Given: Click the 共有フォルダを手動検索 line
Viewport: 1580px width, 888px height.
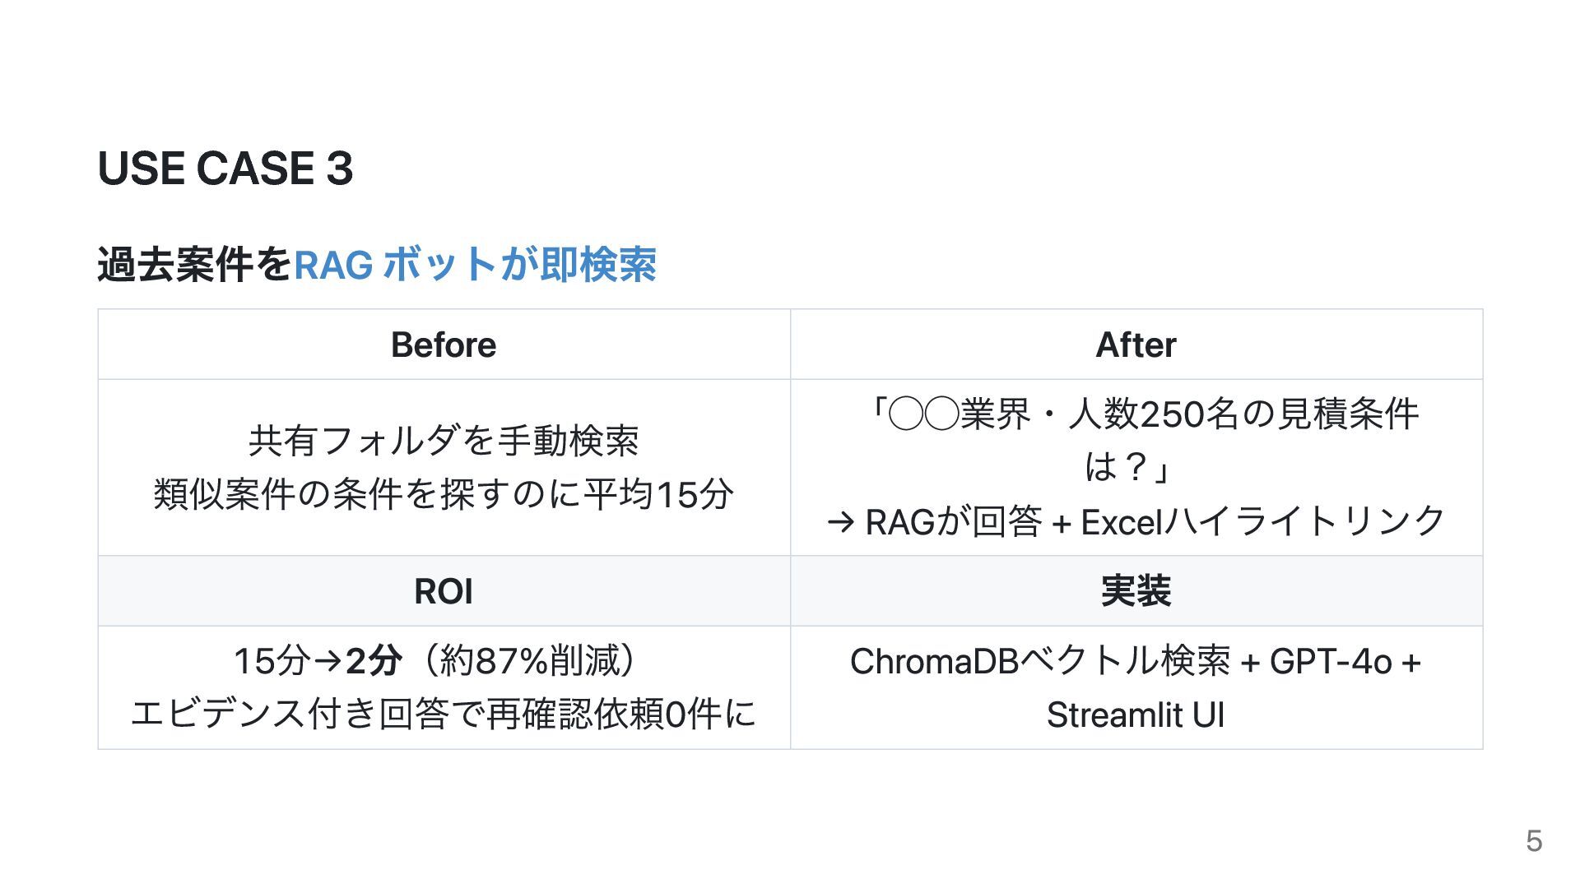Looking at the screenshot, I should pos(444,441).
